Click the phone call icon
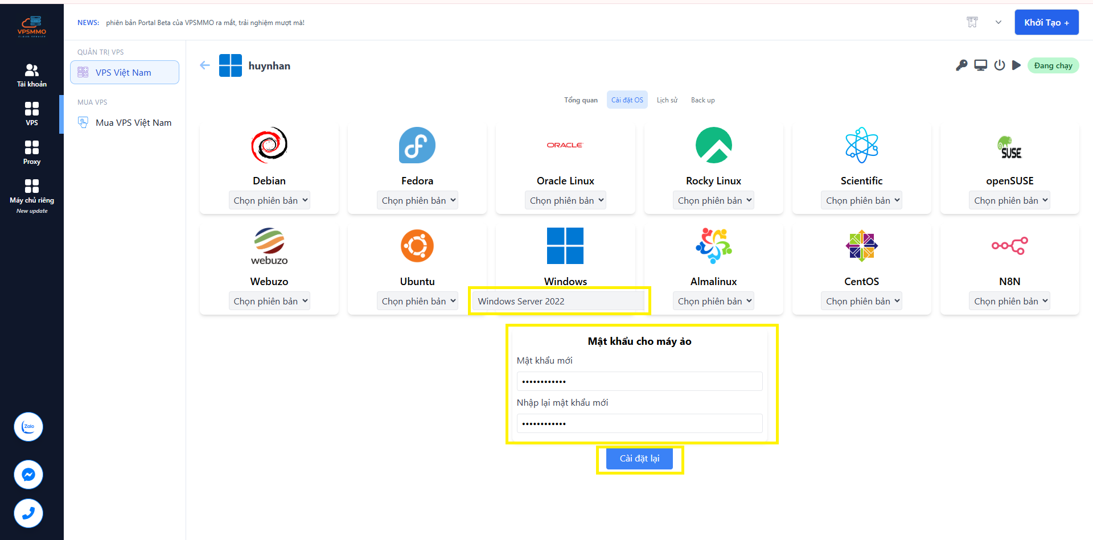Image resolution: width=1093 pixels, height=540 pixels. (x=28, y=513)
